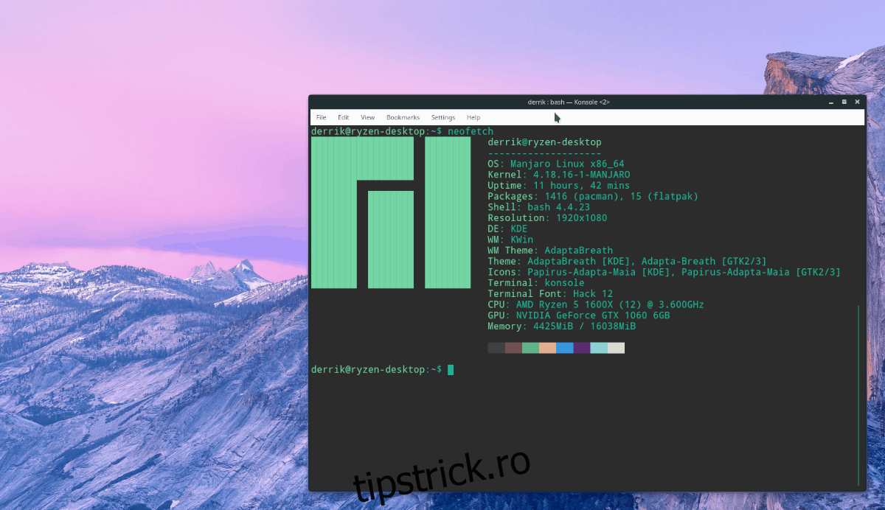The height and width of the screenshot is (510, 885).
Task: Click the light cyan color block
Action: (x=599, y=348)
